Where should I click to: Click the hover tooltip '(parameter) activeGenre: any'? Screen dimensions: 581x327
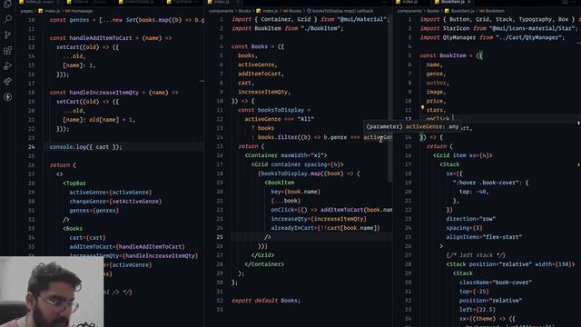[x=412, y=126]
